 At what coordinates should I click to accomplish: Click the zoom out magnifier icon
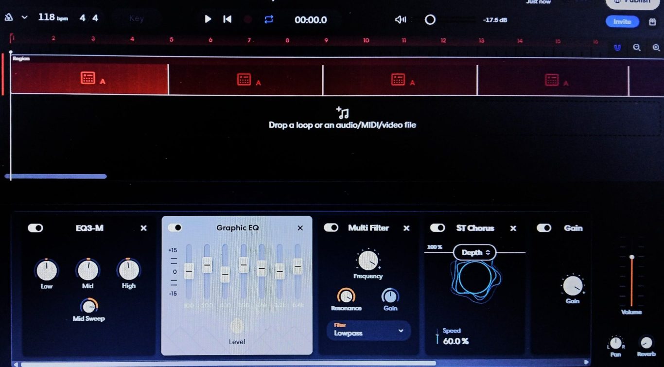tap(637, 48)
